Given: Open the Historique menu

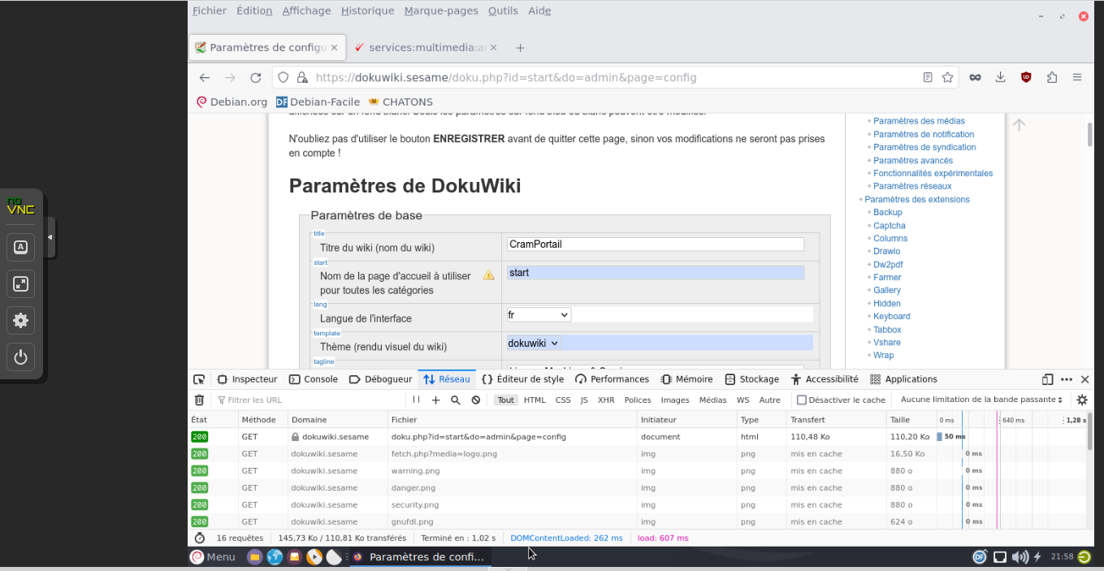Looking at the screenshot, I should click(x=367, y=11).
